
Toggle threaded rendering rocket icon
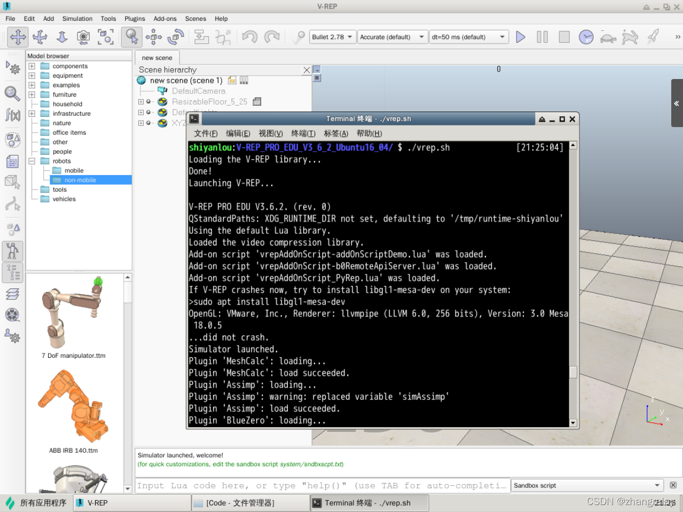653,37
